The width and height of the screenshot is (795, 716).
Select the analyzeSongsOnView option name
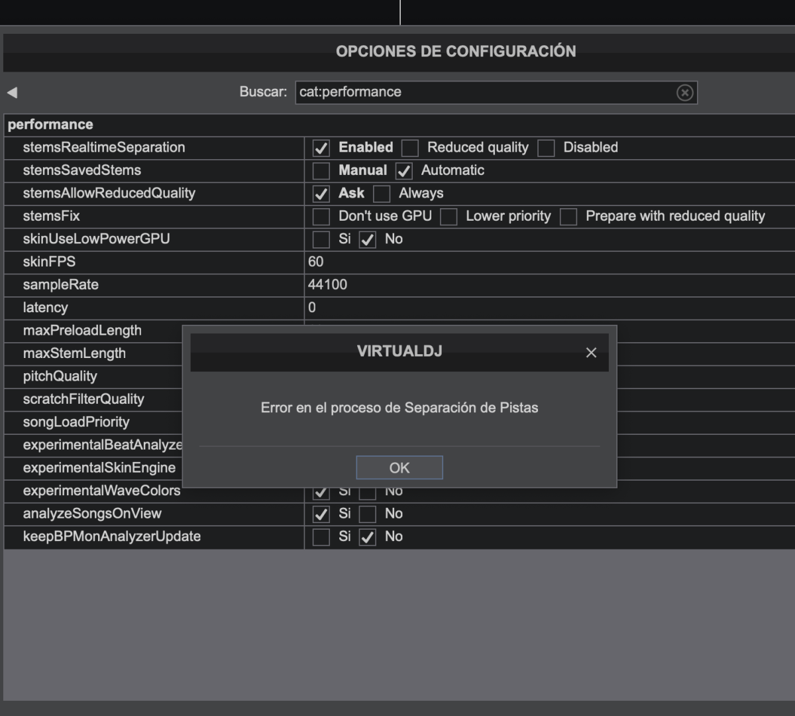tap(92, 513)
